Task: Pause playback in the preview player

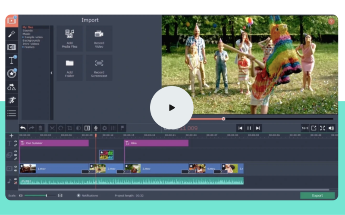Action: pyautogui.click(x=249, y=128)
